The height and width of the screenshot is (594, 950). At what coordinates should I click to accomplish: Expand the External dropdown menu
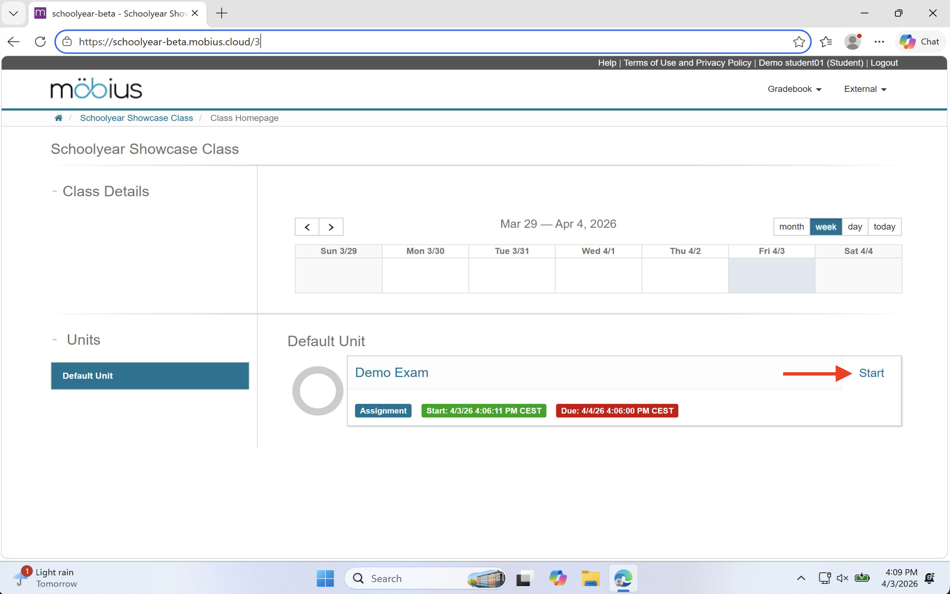865,89
